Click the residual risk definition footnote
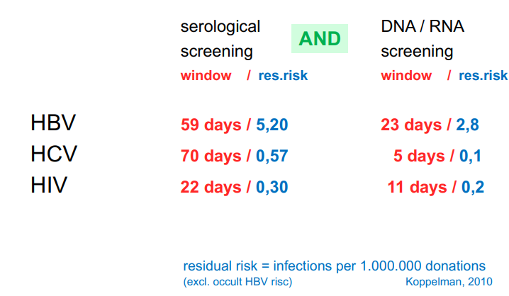This screenshot has width=509, height=296. (335, 266)
